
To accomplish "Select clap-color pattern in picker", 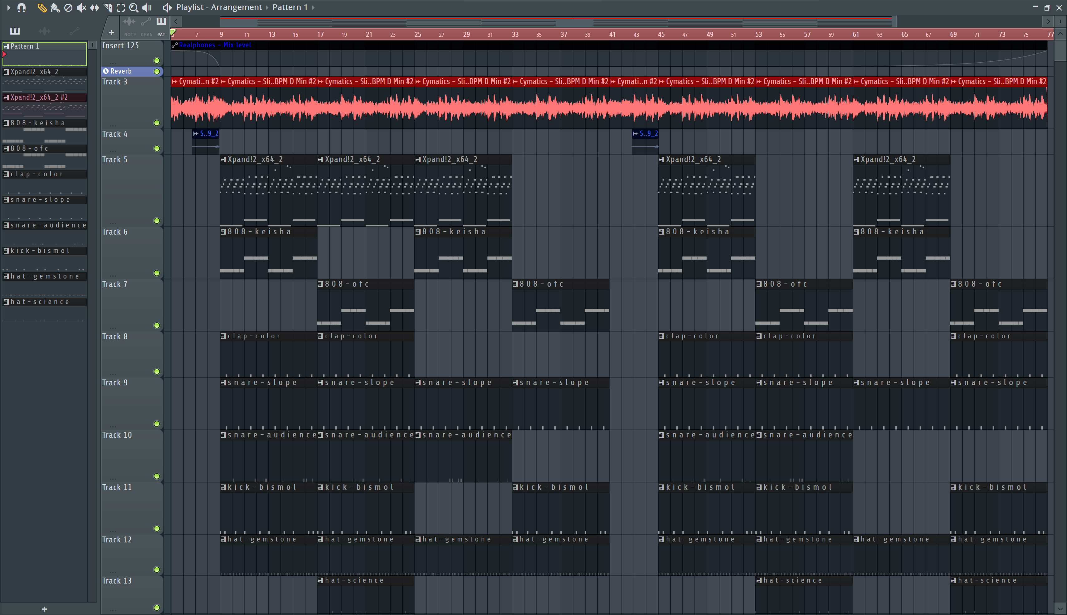I will pyautogui.click(x=44, y=174).
